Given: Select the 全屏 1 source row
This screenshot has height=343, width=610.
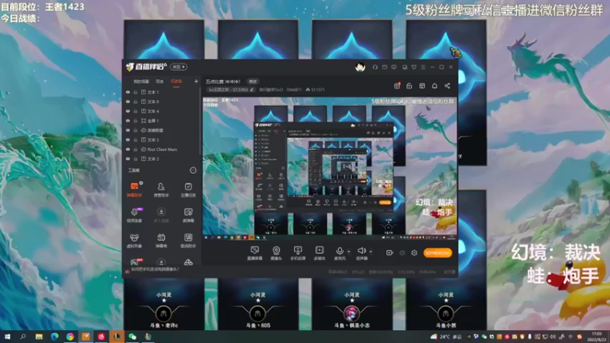Looking at the screenshot, I should pos(162,120).
